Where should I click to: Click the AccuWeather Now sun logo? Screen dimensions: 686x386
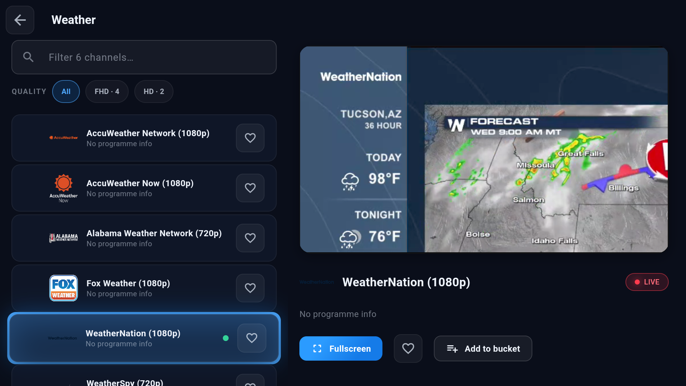(64, 188)
